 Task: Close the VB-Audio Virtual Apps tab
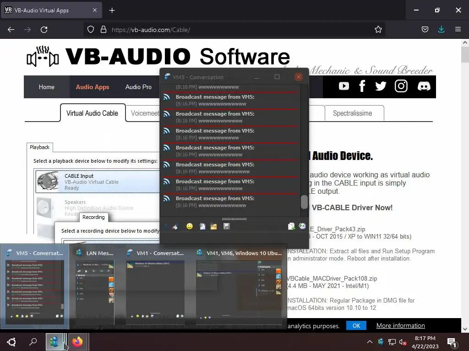click(94, 10)
